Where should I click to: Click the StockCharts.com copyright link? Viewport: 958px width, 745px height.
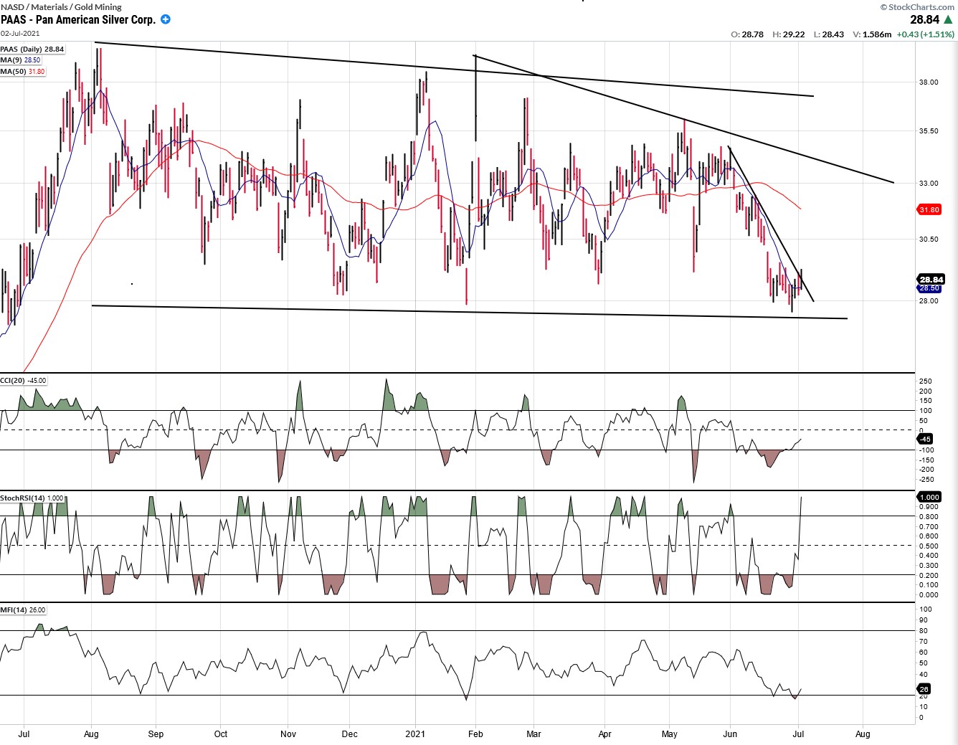pyautogui.click(x=918, y=6)
